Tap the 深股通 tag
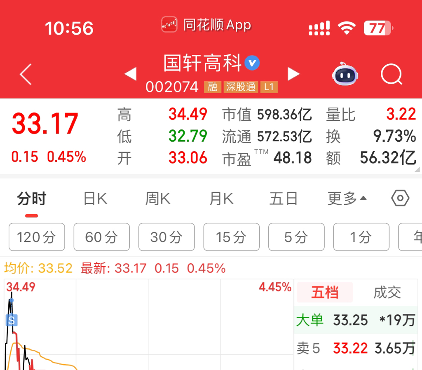The image size is (422, 370). pos(241,87)
